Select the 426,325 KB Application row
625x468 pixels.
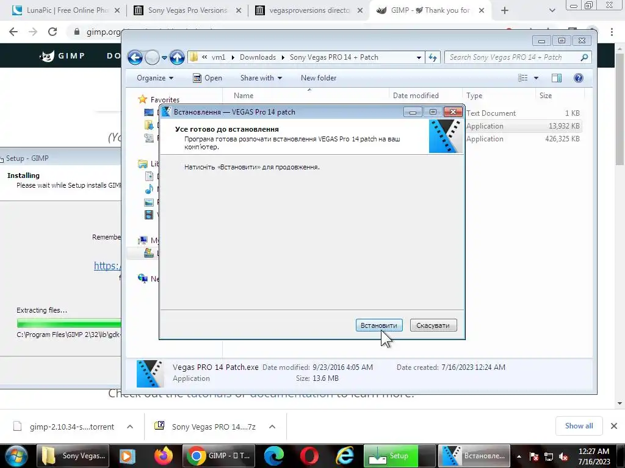pyautogui.click(x=523, y=138)
